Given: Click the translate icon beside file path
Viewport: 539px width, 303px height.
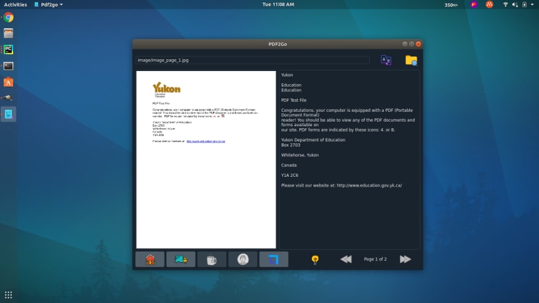Looking at the screenshot, I should click(386, 60).
